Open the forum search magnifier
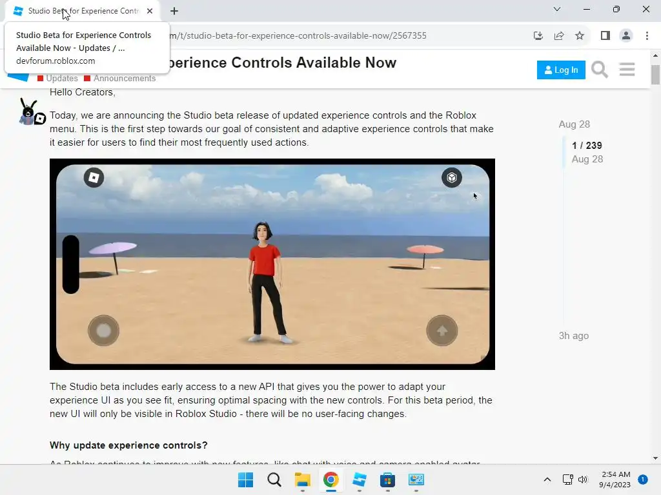The width and height of the screenshot is (661, 495). [x=599, y=70]
